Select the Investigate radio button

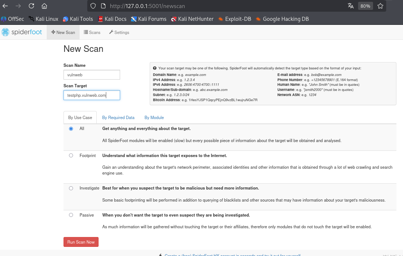click(71, 188)
